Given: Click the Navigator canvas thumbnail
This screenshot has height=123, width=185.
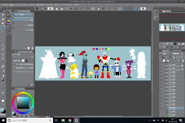Looking at the screenshot, I should click(x=172, y=27).
